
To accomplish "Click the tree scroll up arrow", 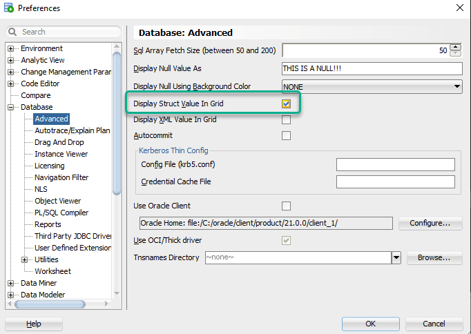I will coord(117,46).
